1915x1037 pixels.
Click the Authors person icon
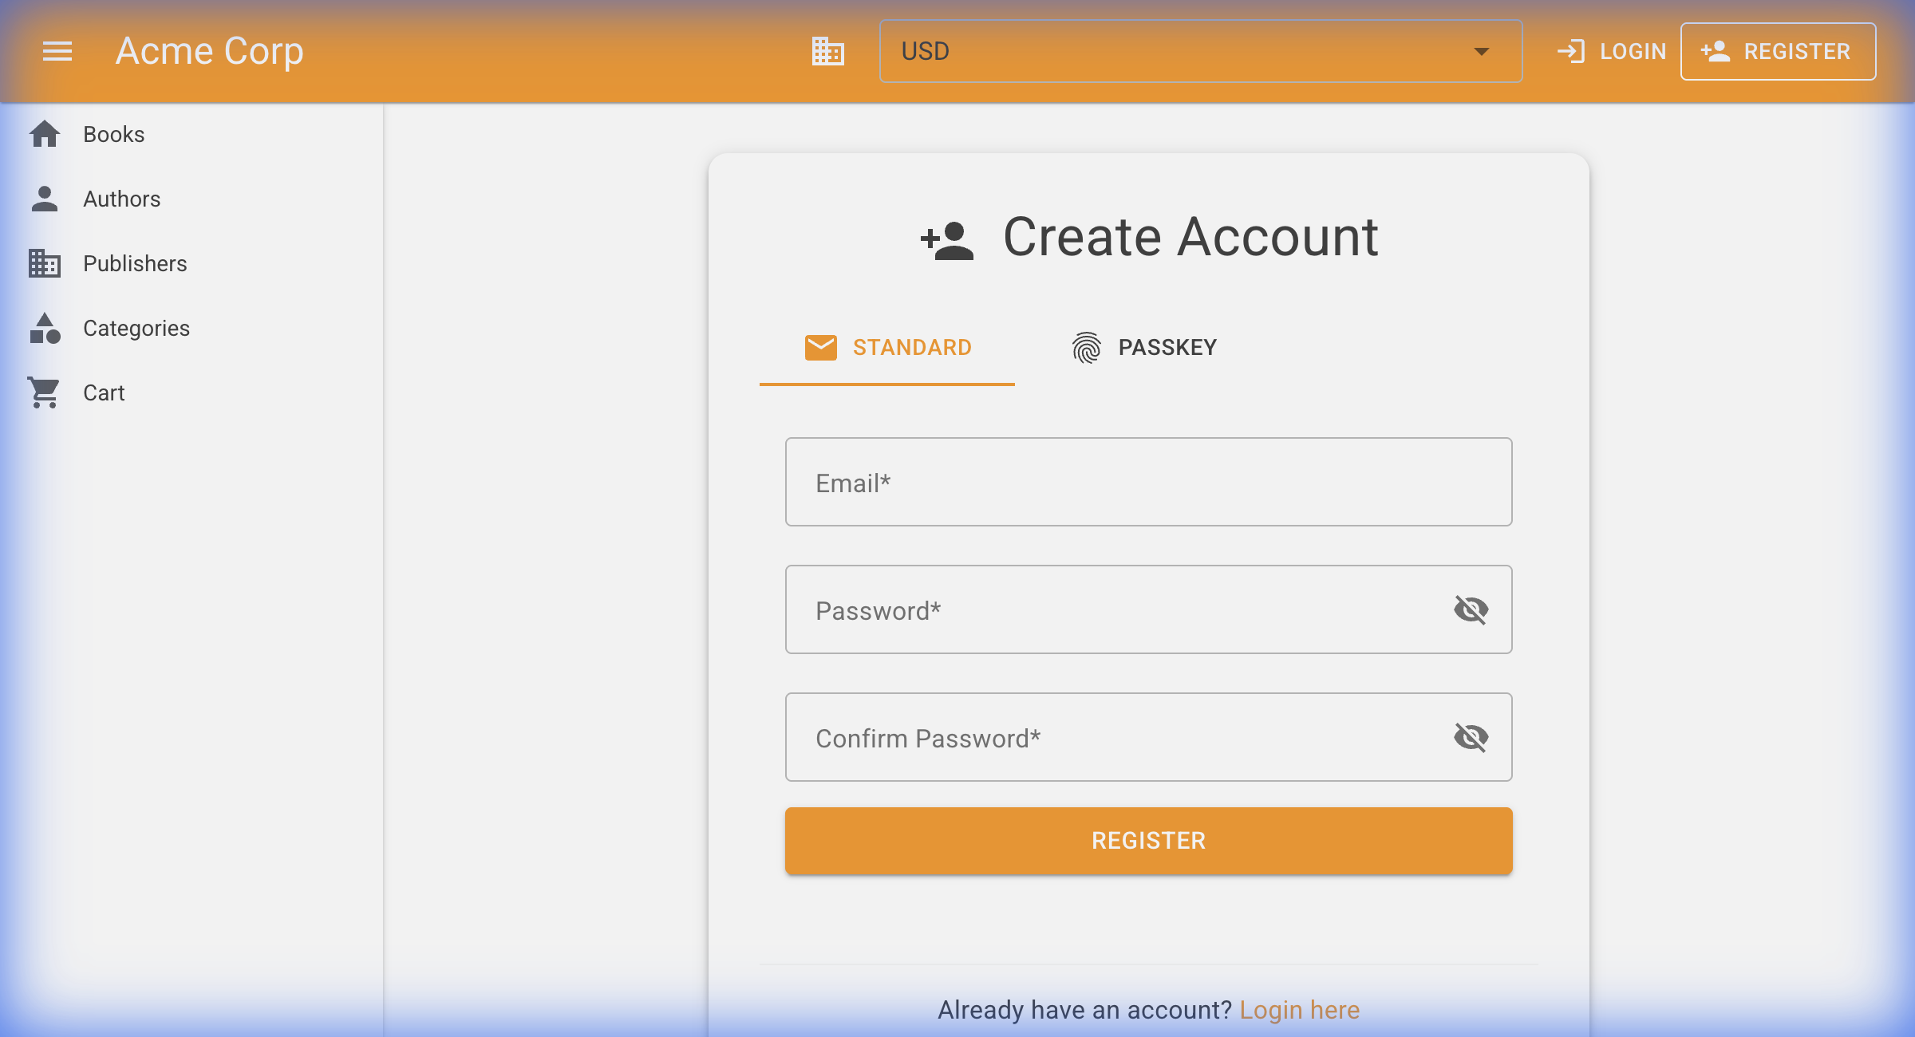[x=45, y=199]
